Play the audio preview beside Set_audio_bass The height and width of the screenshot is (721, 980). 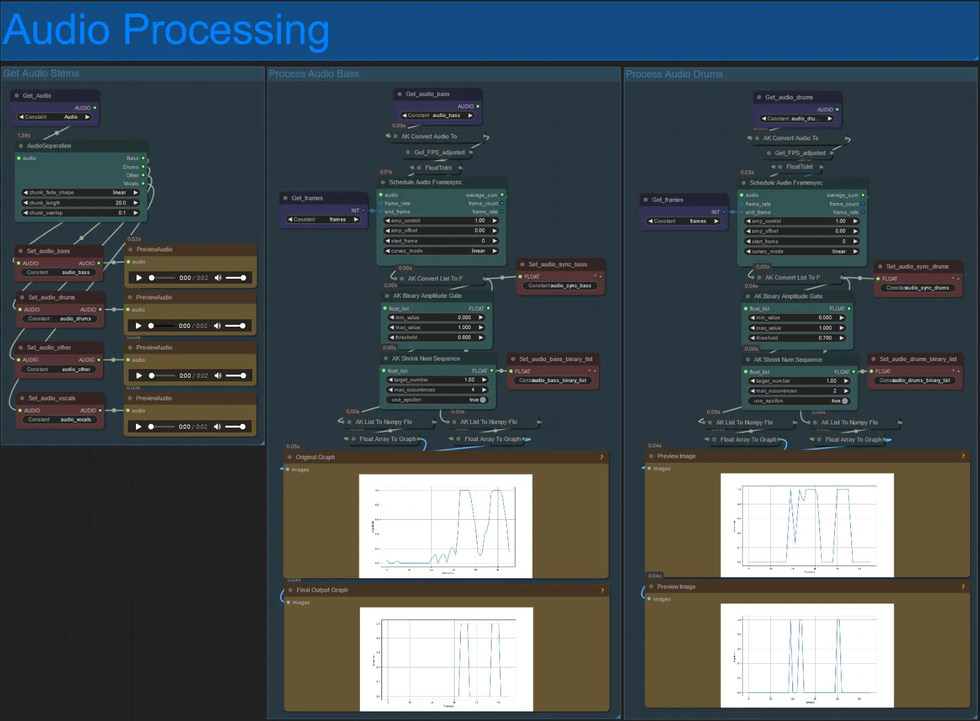[x=139, y=278]
